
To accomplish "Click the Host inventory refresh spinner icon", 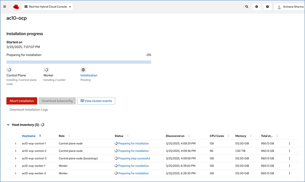I will pos(42,125).
